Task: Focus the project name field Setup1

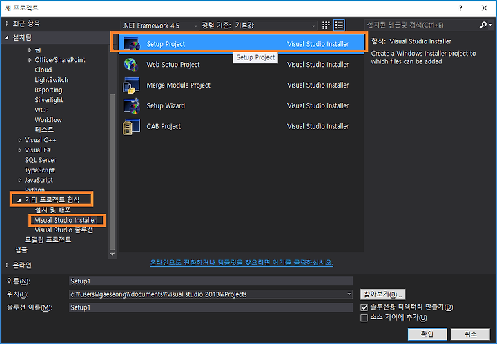Action: pyautogui.click(x=211, y=281)
